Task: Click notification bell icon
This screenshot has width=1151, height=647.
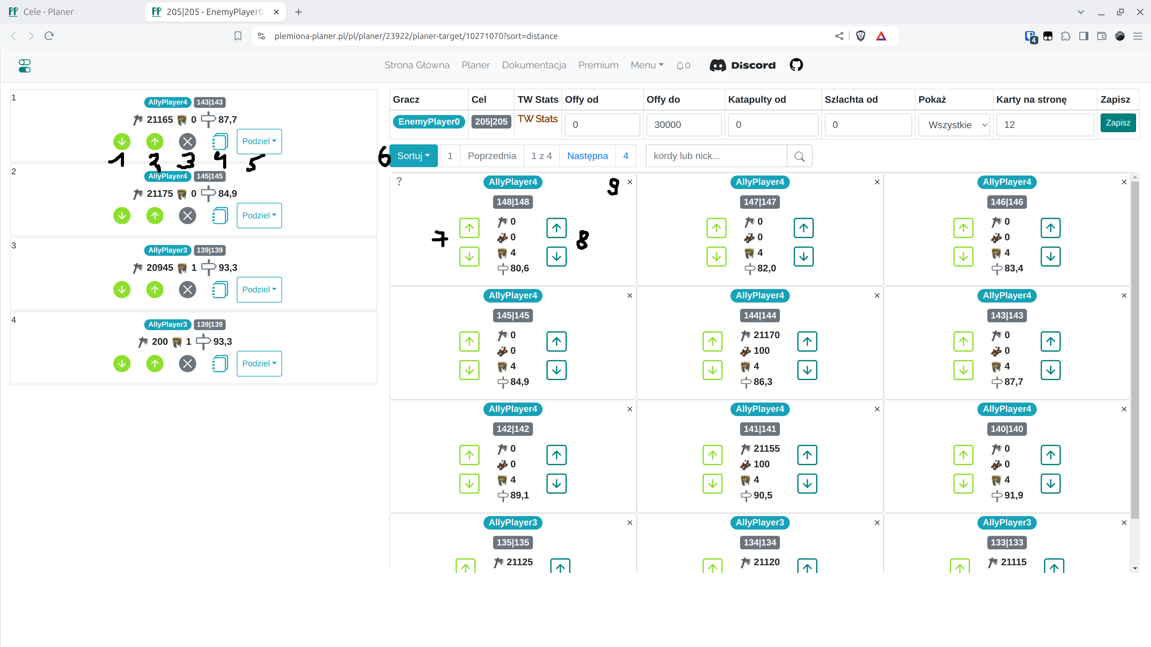Action: point(680,66)
